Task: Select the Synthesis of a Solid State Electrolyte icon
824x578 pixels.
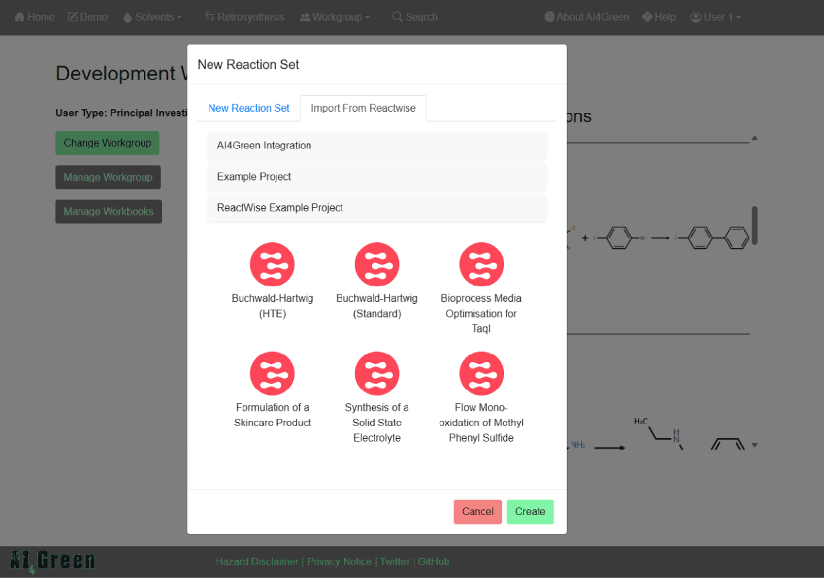Action: tap(377, 373)
